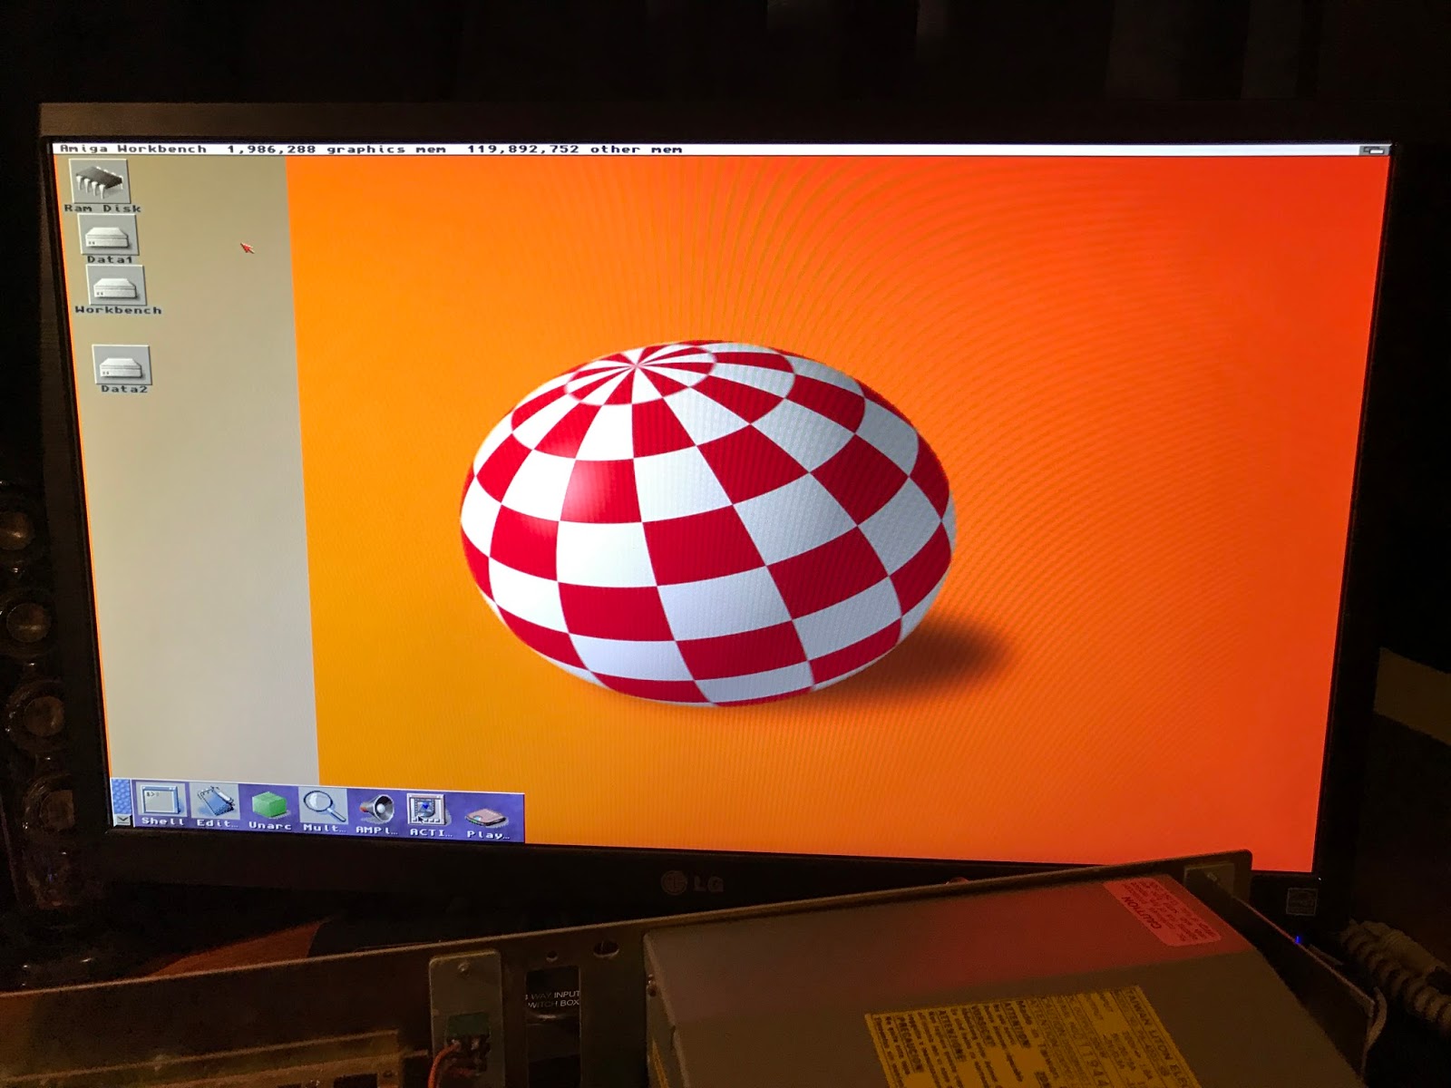
Task: Launch Shell from the dock
Action: [162, 804]
